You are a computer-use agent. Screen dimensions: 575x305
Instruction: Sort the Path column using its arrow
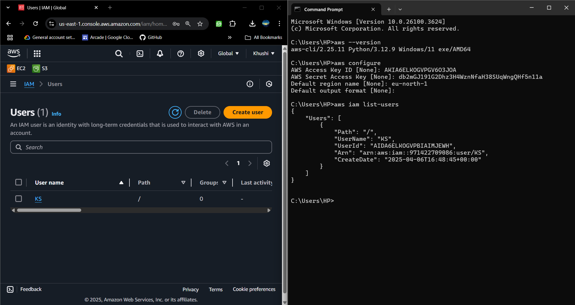point(183,182)
